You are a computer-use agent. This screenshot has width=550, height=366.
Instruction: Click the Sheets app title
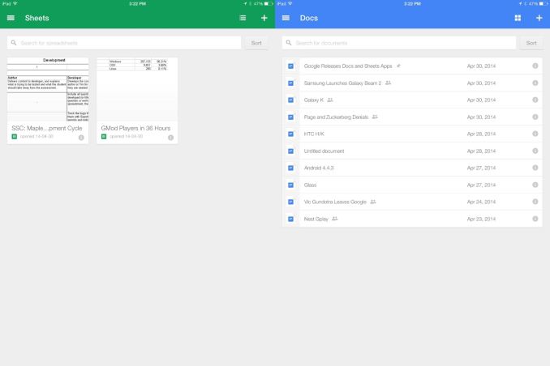pyautogui.click(x=37, y=18)
